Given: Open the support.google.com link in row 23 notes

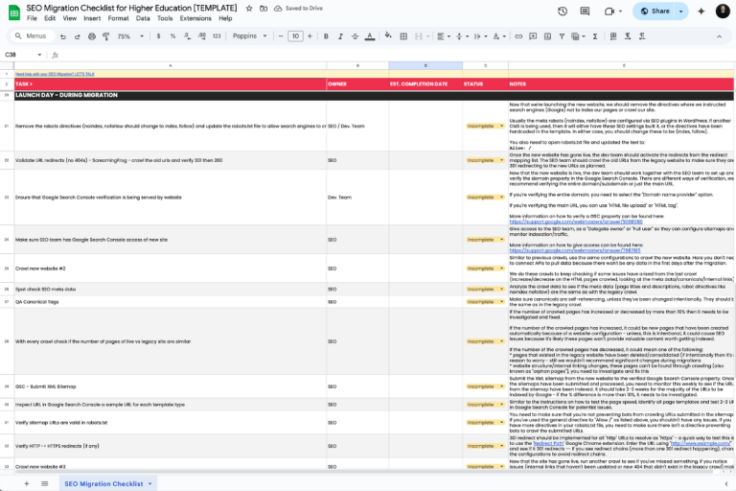Looking at the screenshot, I should coord(576,222).
